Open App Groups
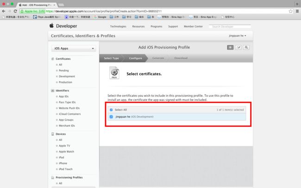 click(66, 120)
